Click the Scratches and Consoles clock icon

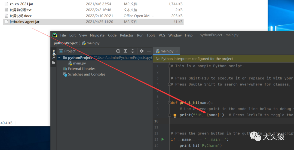click(x=65, y=74)
